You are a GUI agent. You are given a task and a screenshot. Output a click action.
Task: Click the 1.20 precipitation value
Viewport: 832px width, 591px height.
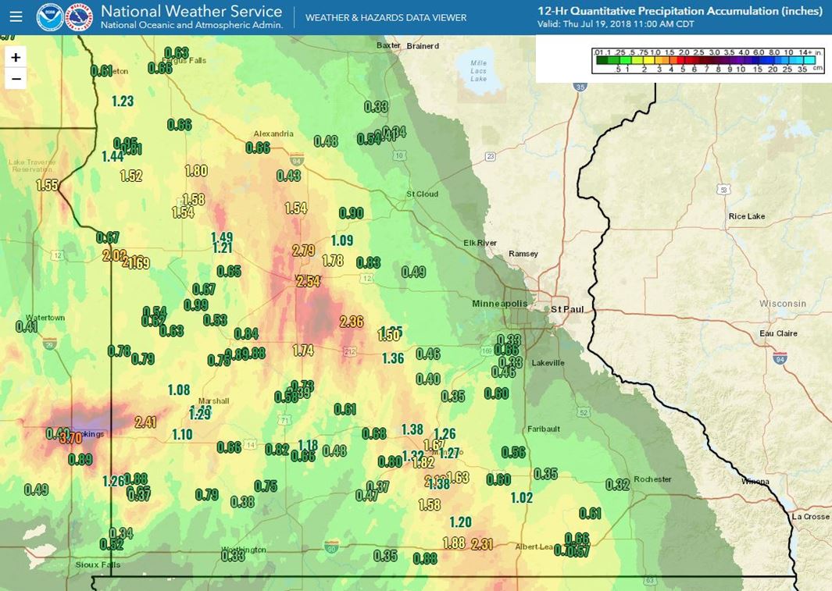(460, 522)
